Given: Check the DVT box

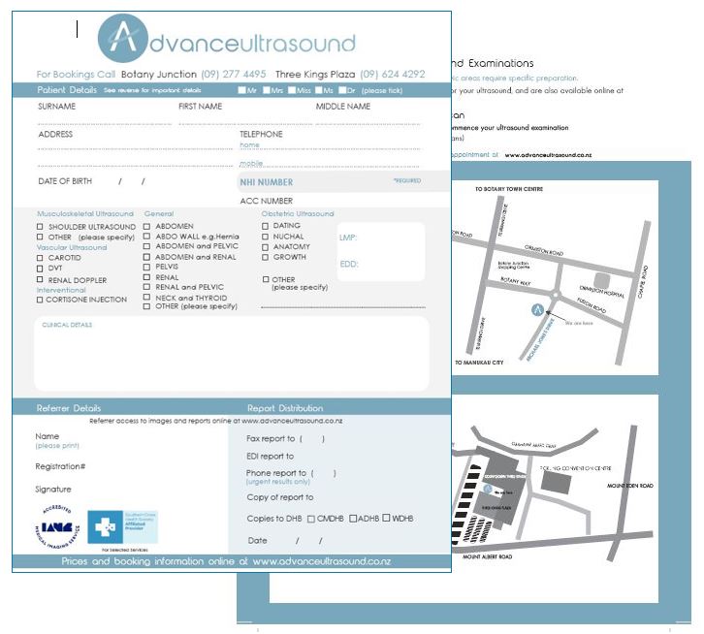Looking at the screenshot, I should coord(40,269).
